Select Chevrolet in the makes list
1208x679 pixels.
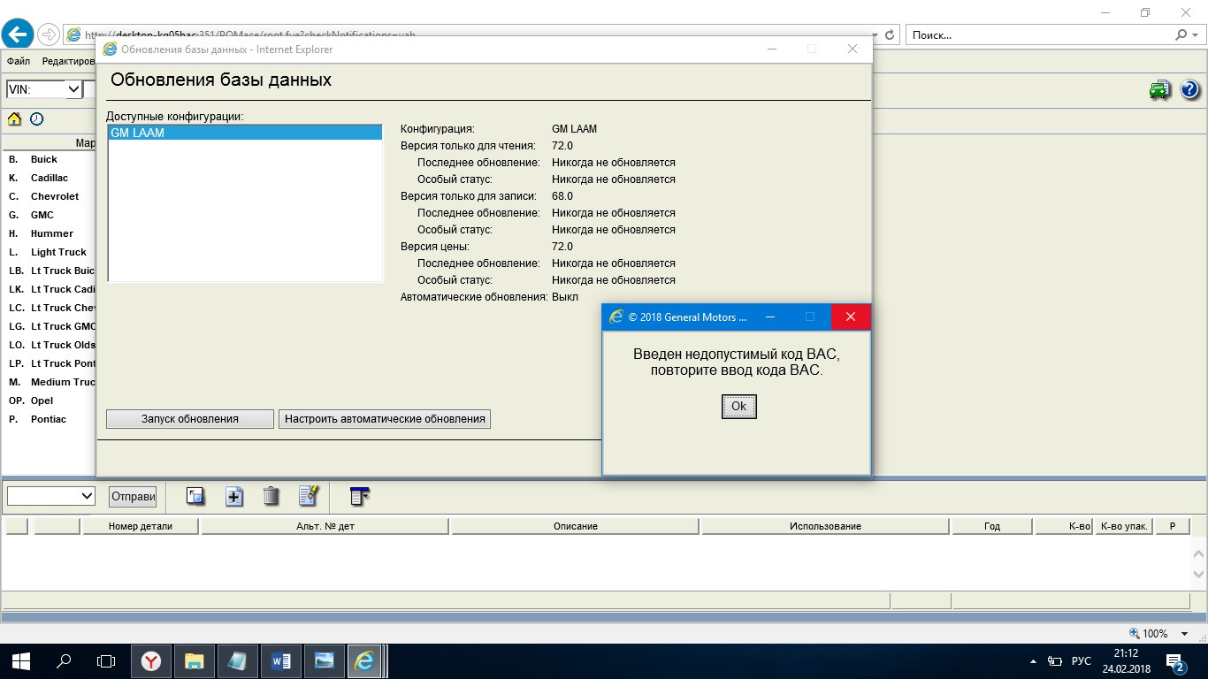pyautogui.click(x=55, y=196)
